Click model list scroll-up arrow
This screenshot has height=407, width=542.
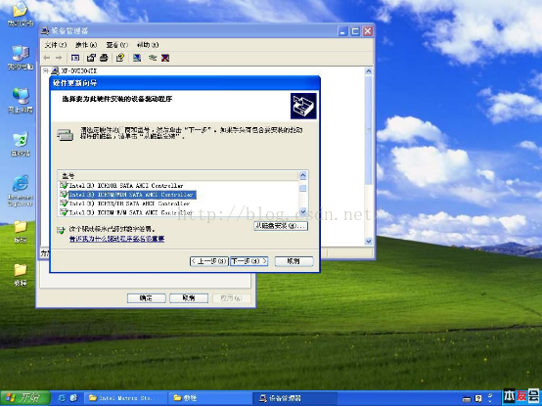[x=303, y=176]
